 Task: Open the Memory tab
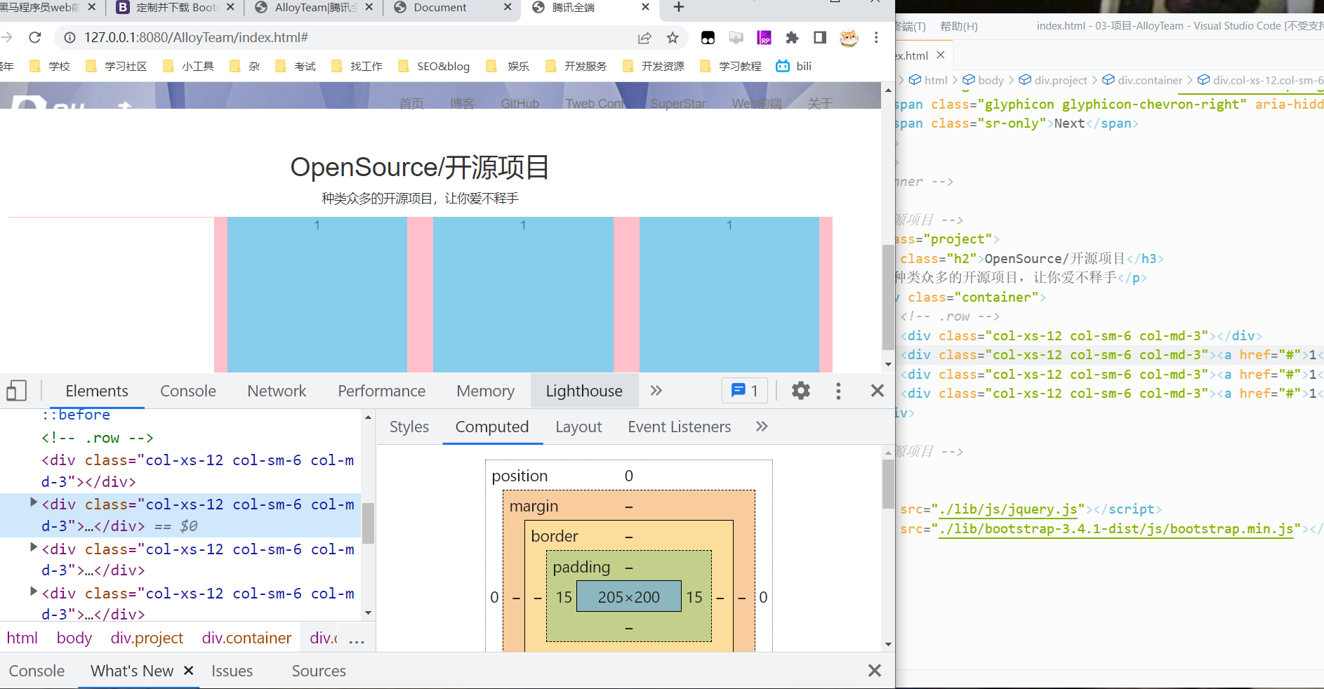tap(486, 391)
